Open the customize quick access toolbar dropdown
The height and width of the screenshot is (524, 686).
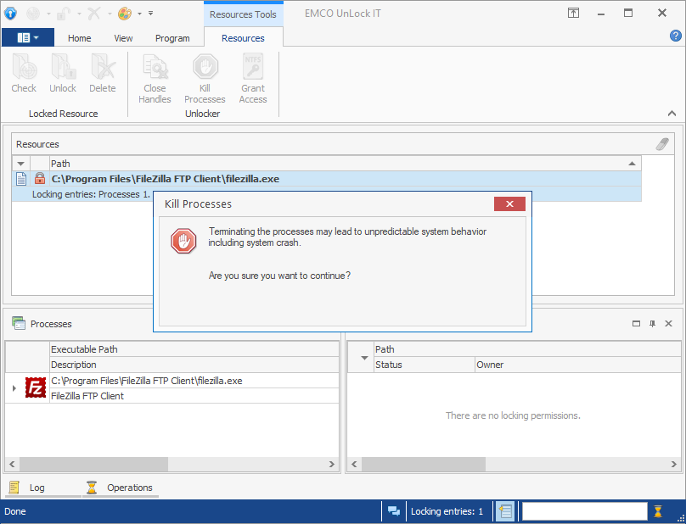click(150, 14)
